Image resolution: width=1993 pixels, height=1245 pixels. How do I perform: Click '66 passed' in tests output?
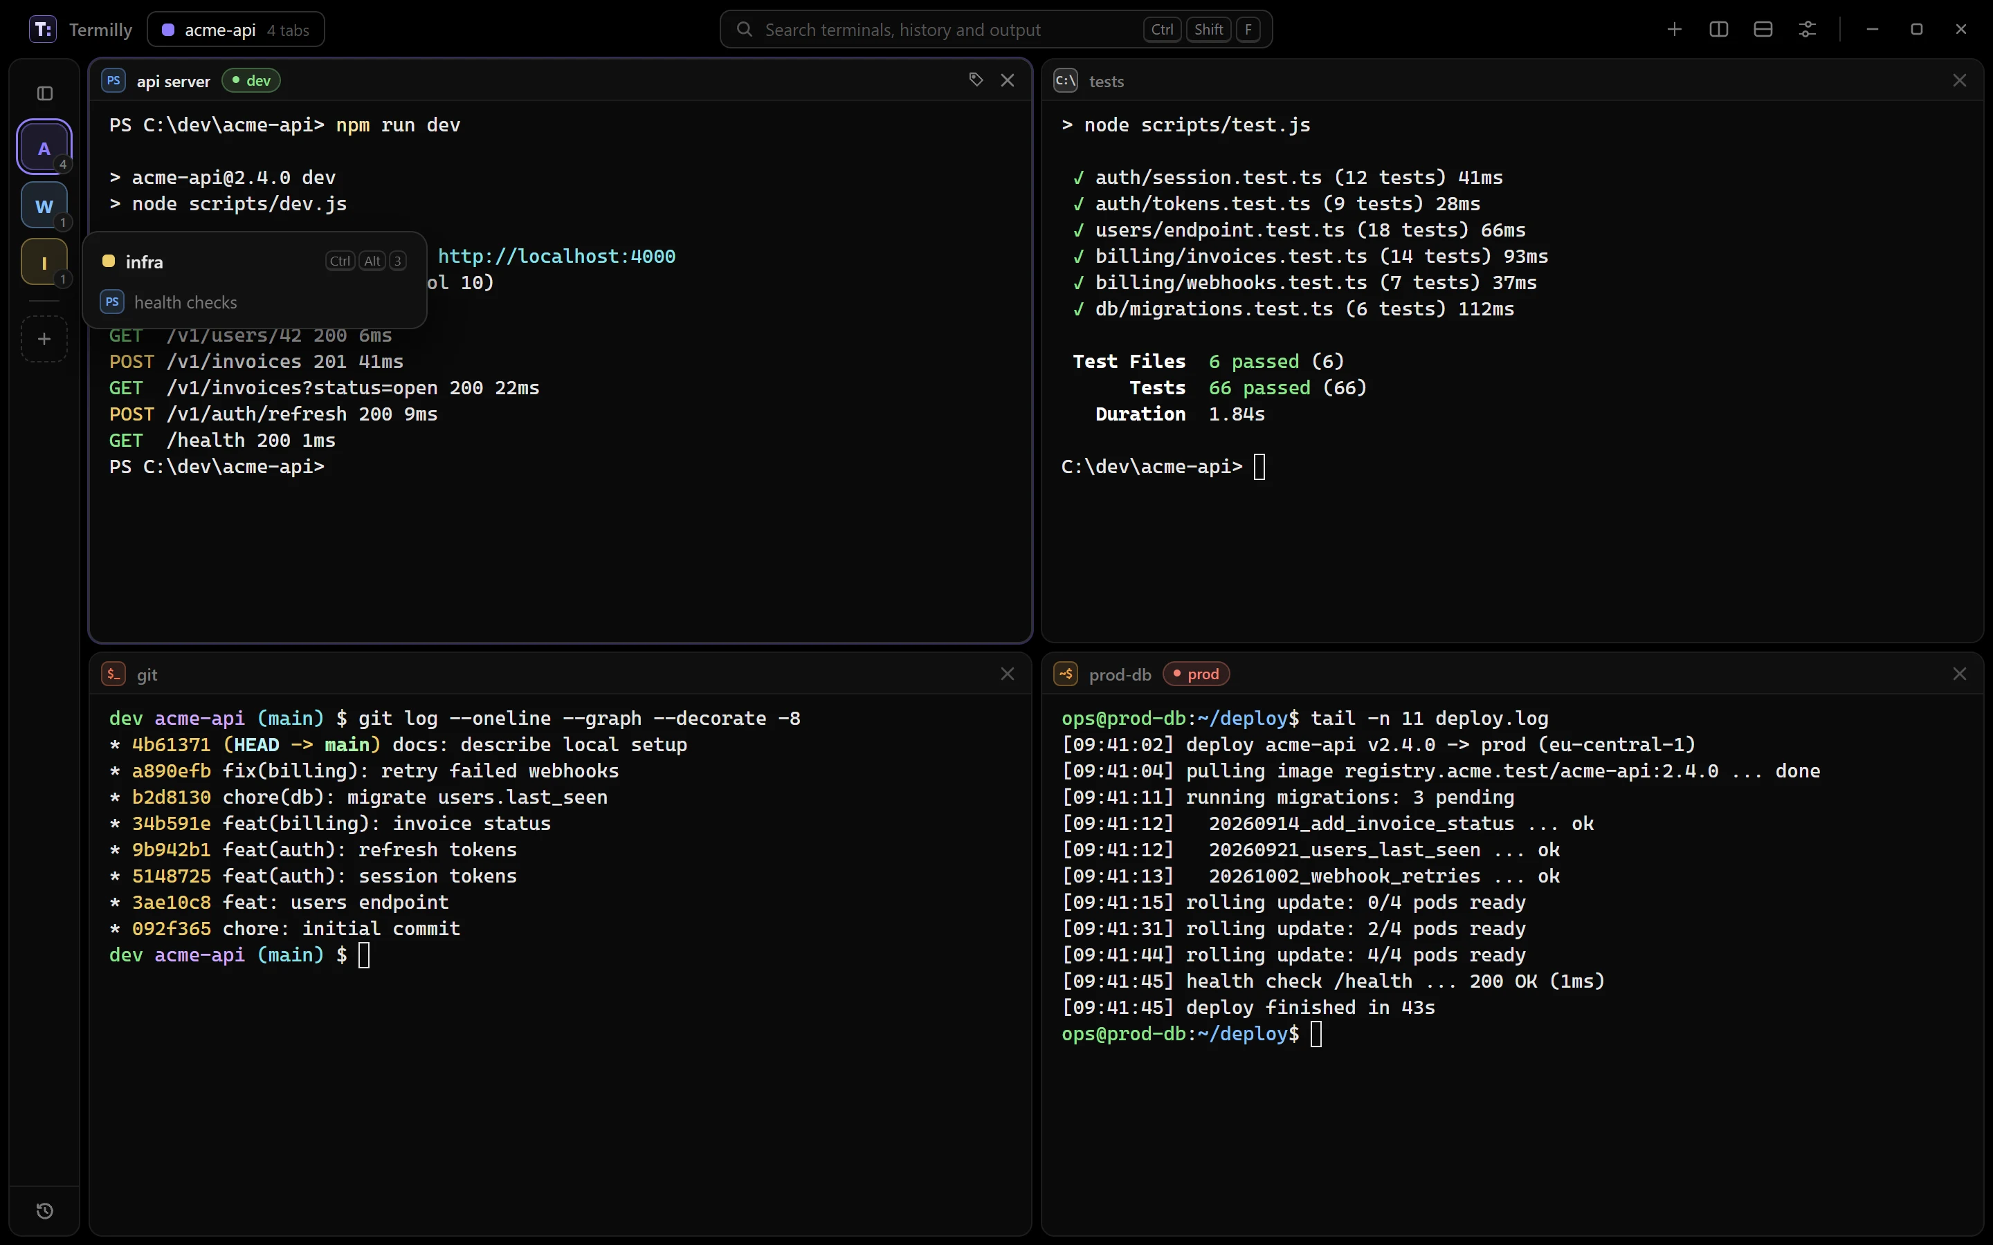point(1259,388)
